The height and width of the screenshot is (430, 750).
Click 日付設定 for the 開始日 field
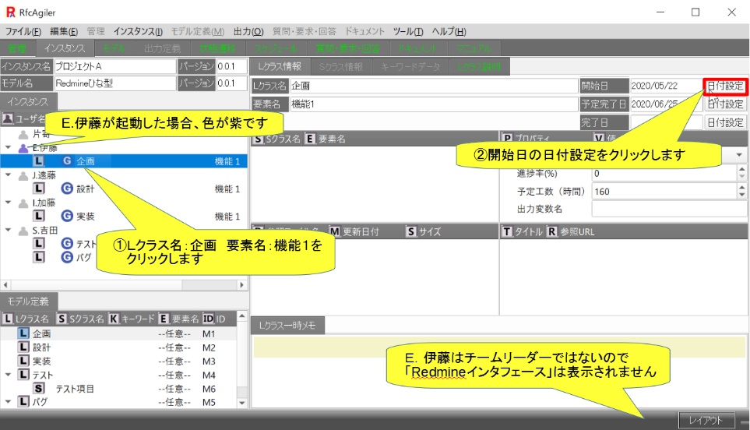(725, 86)
